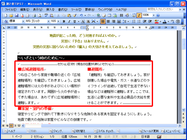Screen dimensions: 187x140
Task: Select the Format Painter brush
Action: [x=74, y=15]
